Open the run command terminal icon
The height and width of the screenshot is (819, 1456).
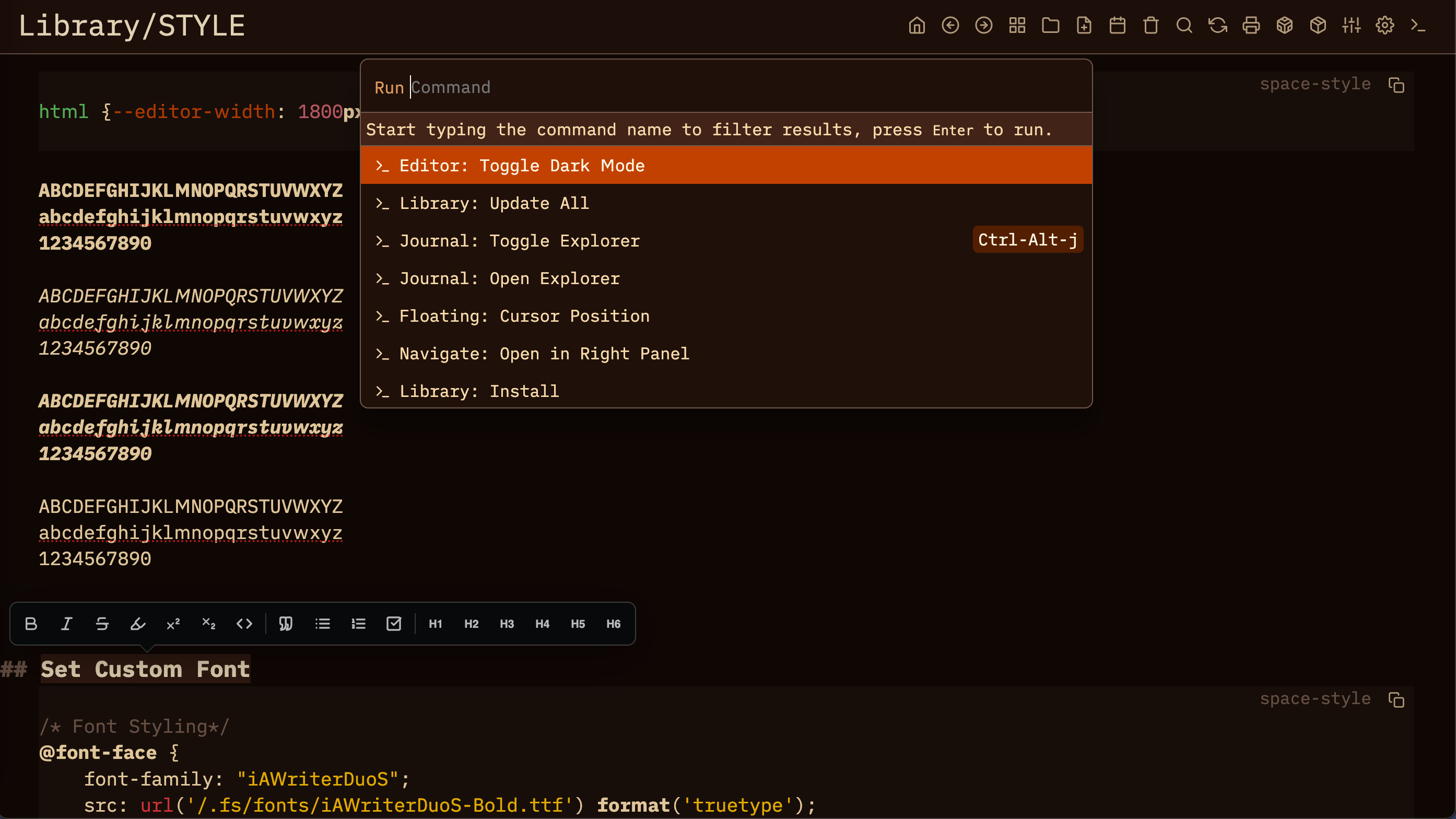point(1418,26)
